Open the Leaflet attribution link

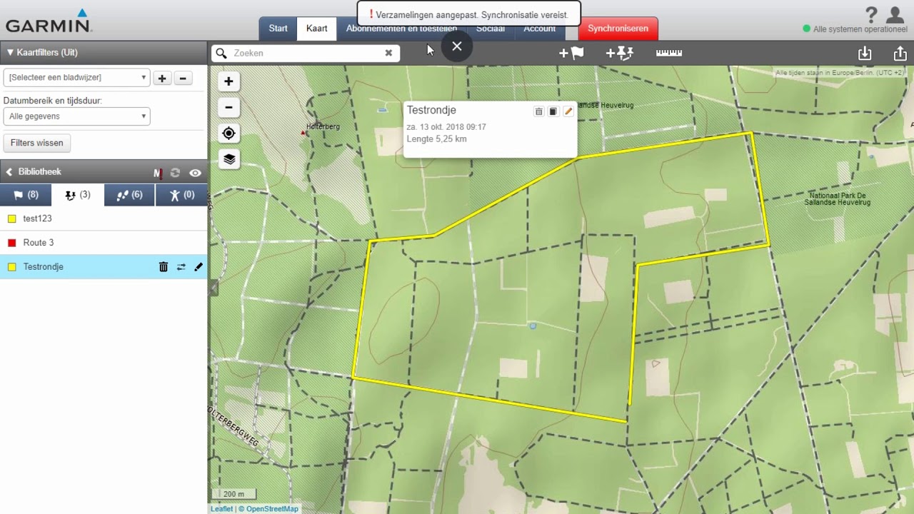(221, 509)
